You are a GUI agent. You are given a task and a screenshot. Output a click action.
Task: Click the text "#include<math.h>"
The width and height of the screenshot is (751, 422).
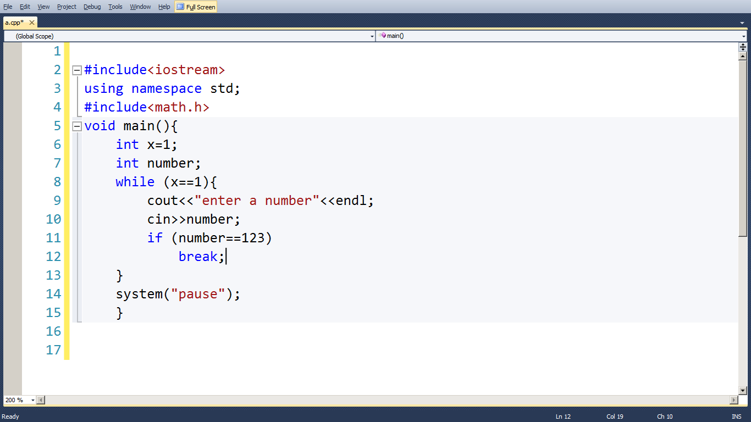point(147,108)
